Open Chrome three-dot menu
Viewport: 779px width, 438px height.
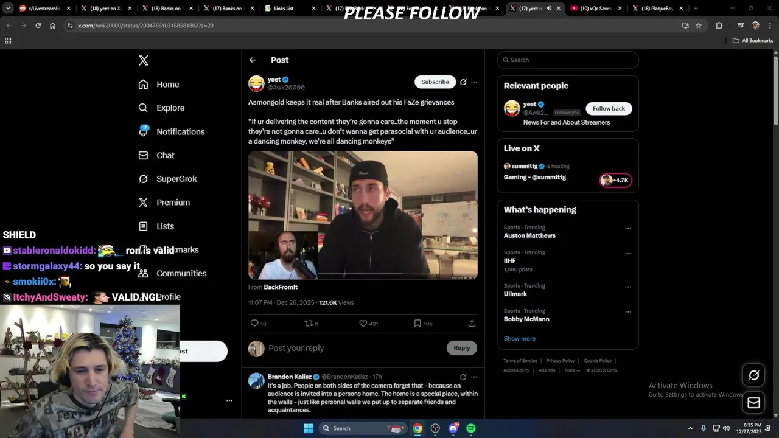click(770, 26)
